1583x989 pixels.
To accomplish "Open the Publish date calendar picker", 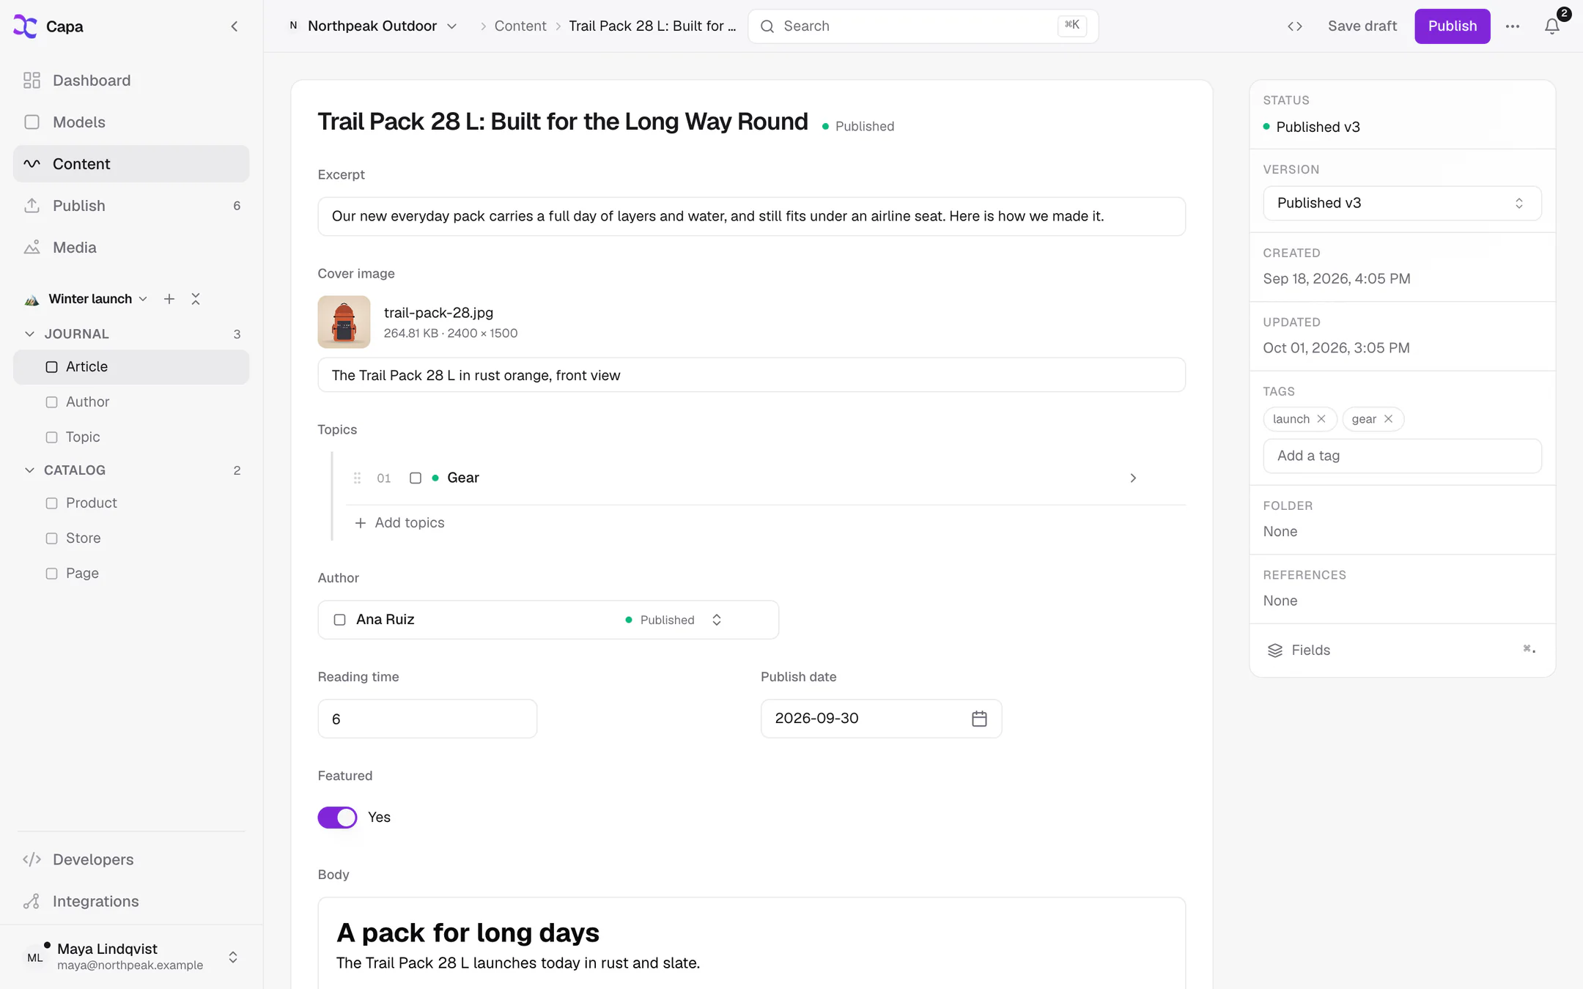I will [x=979, y=719].
